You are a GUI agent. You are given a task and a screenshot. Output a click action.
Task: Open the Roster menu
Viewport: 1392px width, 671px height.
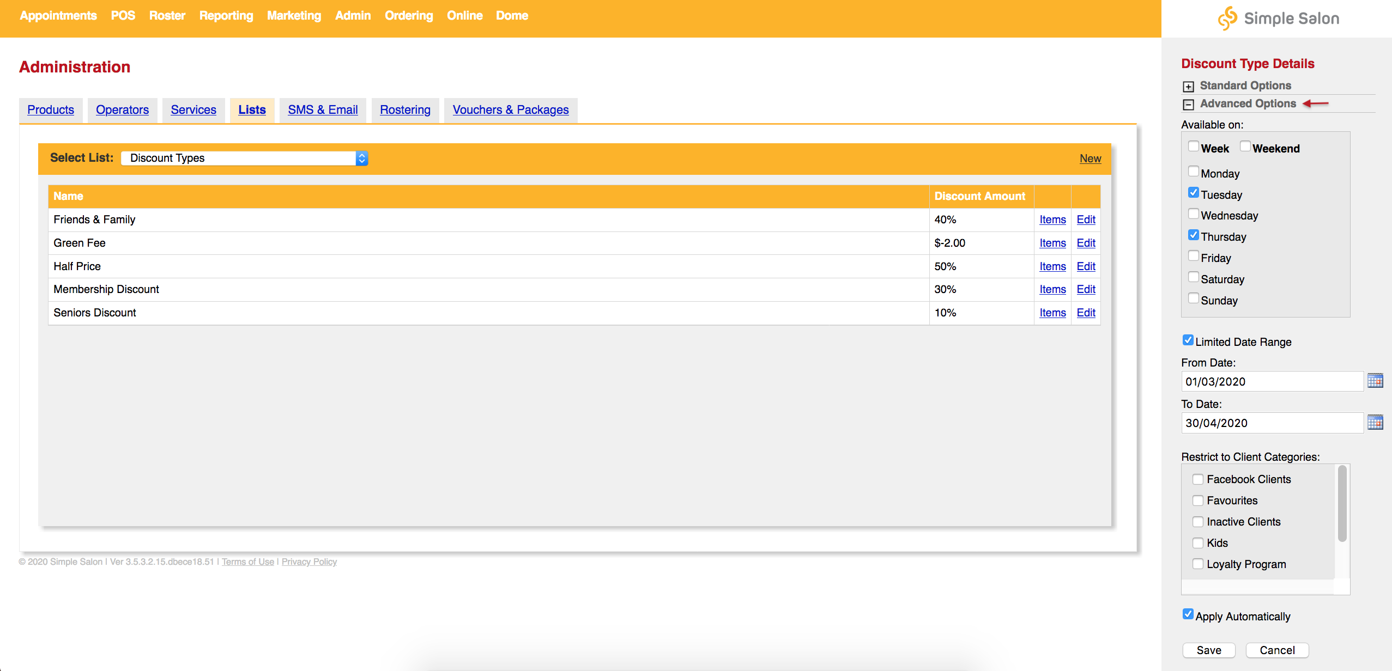pyautogui.click(x=167, y=15)
